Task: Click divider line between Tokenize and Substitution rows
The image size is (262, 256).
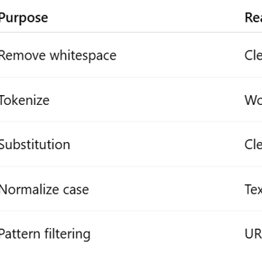Action: pyautogui.click(x=131, y=122)
